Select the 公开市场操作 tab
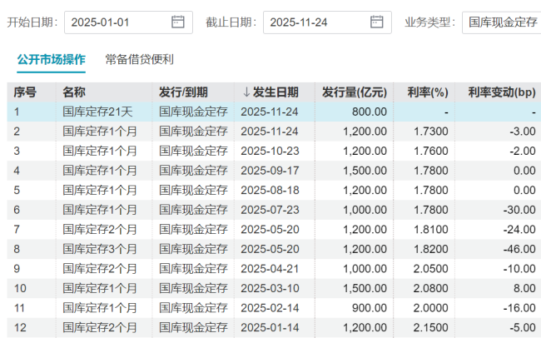The image size is (541, 338). pyautogui.click(x=51, y=59)
